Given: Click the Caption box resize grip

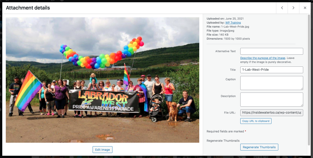Looking at the screenshot, I should (x=302, y=89).
